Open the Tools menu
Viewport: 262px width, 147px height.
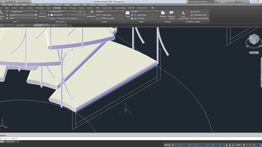pyautogui.click(x=40, y=5)
